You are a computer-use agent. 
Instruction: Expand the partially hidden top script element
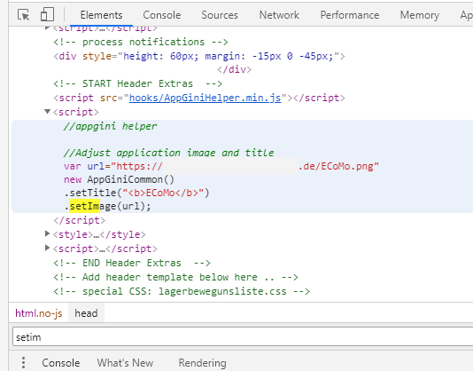coord(47,28)
